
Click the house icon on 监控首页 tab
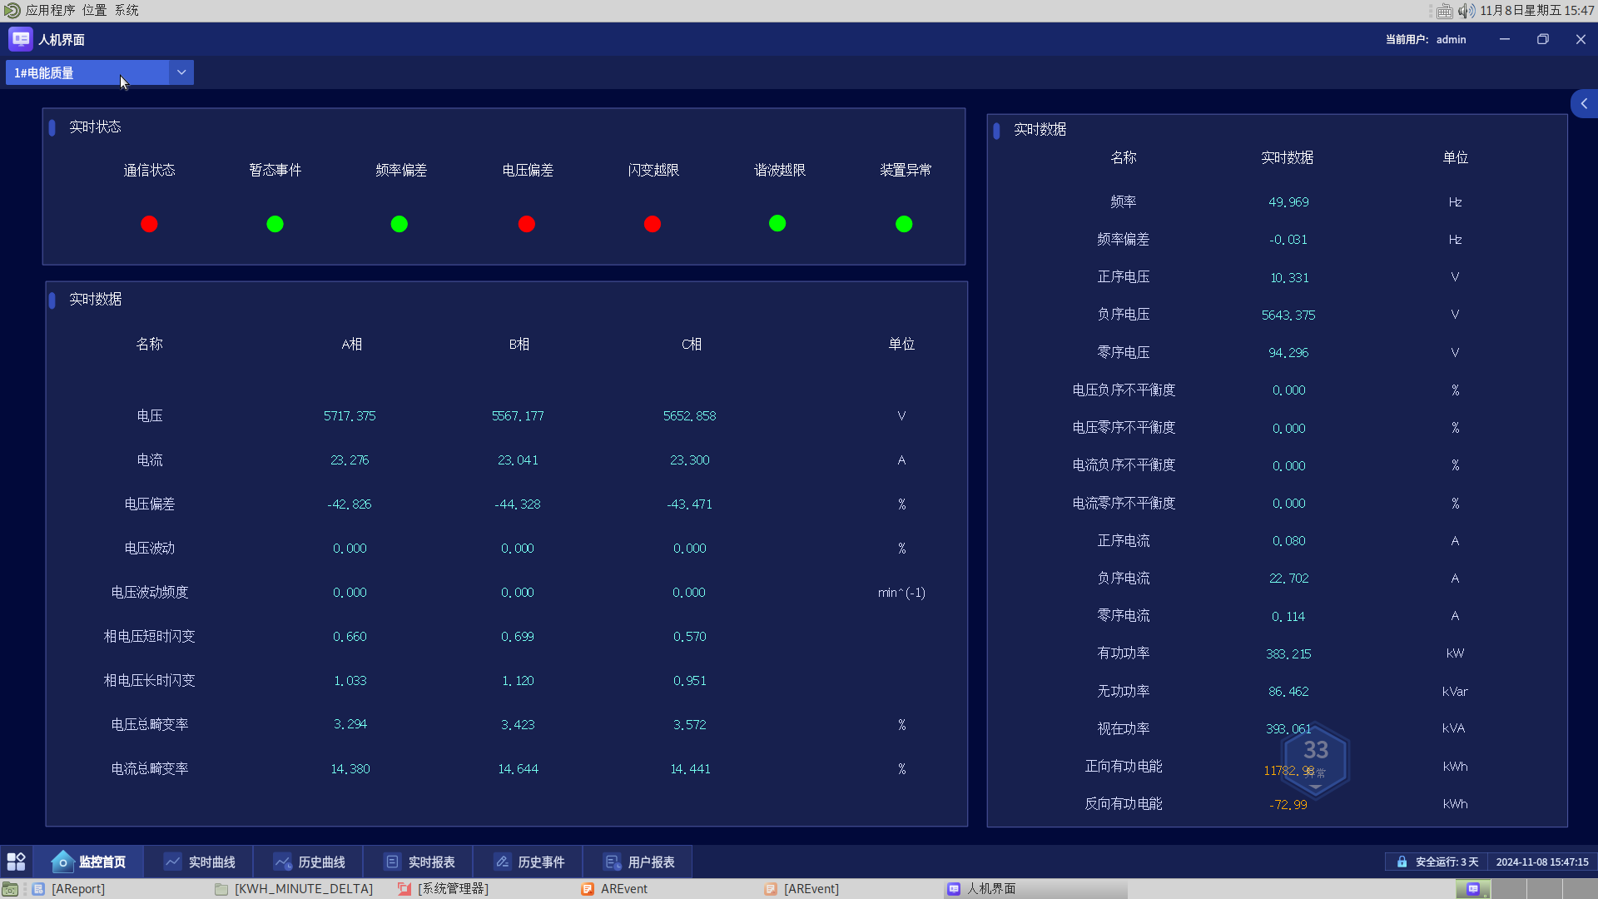[62, 862]
